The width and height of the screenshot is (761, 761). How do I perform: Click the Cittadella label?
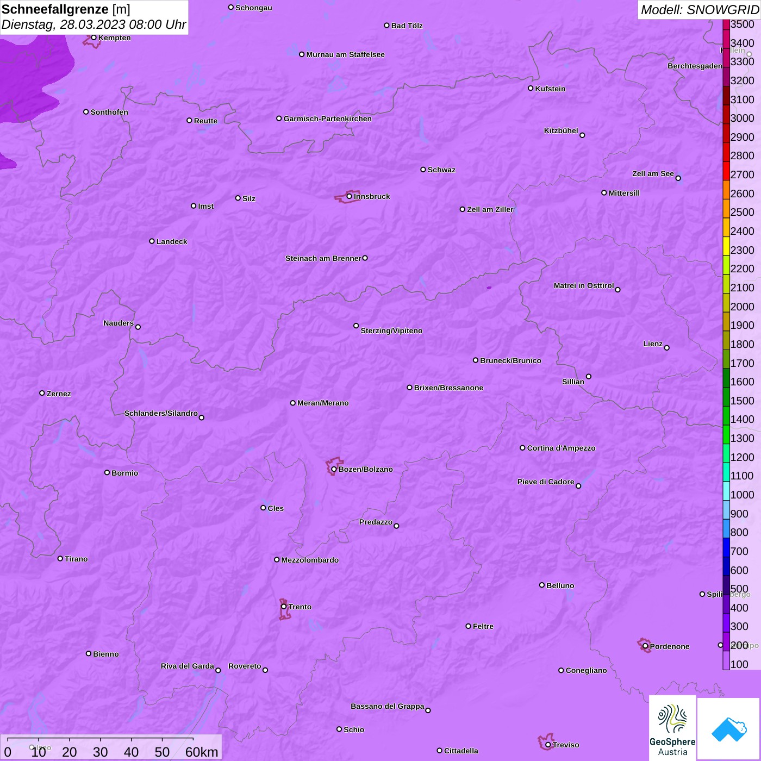[461, 751]
